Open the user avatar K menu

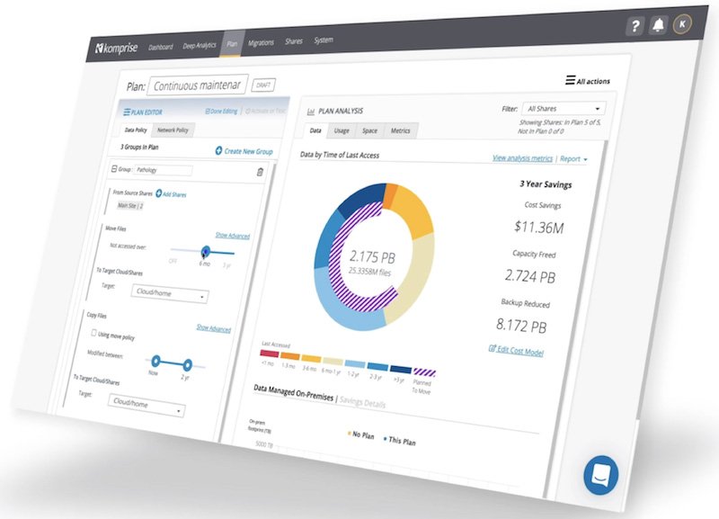(x=682, y=24)
